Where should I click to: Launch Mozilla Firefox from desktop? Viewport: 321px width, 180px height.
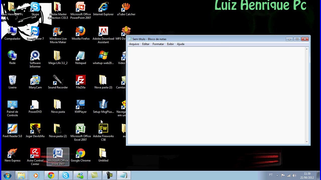[81, 33]
